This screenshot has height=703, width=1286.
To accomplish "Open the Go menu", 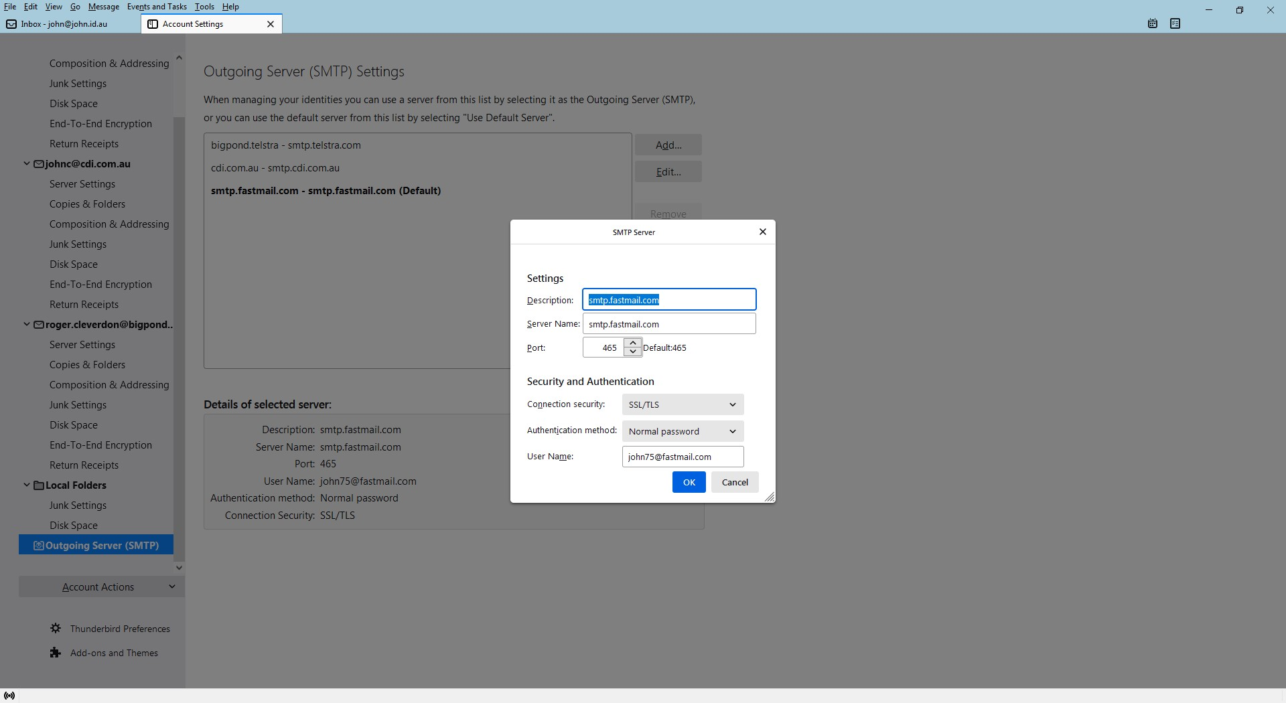I will 75,7.
